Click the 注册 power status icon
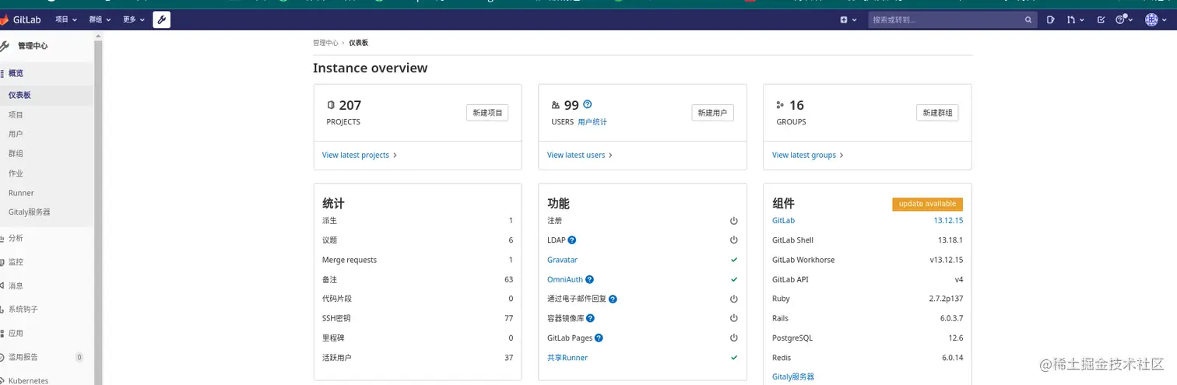This screenshot has height=385, width=1177. (733, 221)
